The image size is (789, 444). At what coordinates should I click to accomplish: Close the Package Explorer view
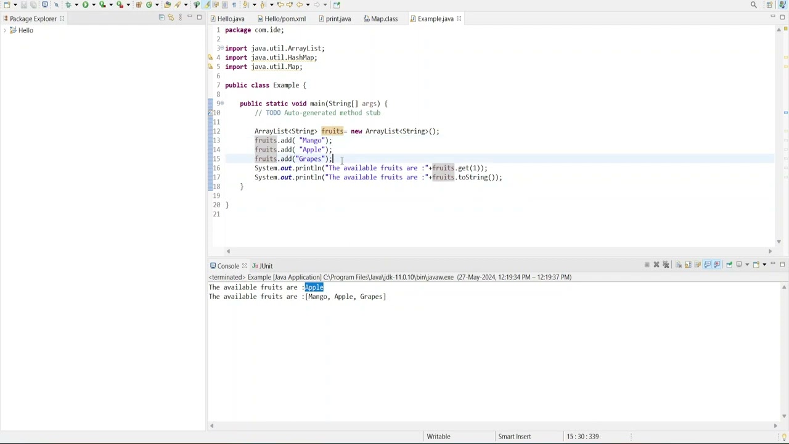62,18
